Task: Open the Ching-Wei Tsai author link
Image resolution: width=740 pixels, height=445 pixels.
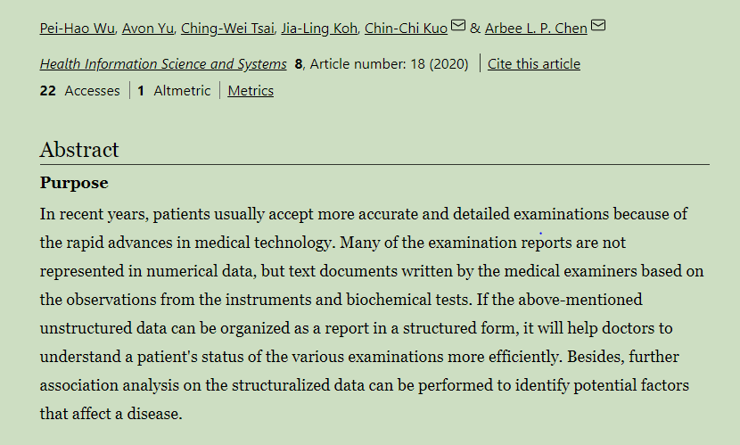Action: coord(227,29)
